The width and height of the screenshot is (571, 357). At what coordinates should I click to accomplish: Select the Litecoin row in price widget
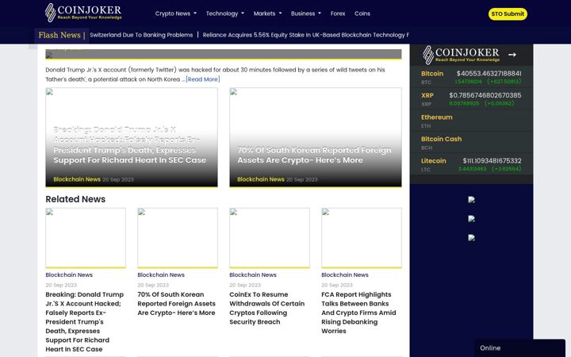(471, 164)
